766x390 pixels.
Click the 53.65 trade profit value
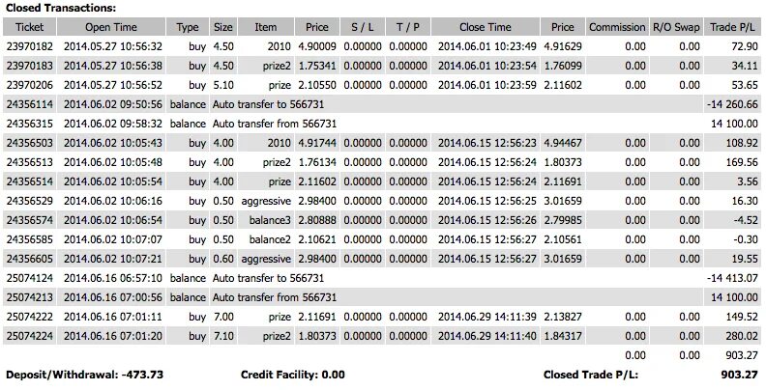point(745,85)
